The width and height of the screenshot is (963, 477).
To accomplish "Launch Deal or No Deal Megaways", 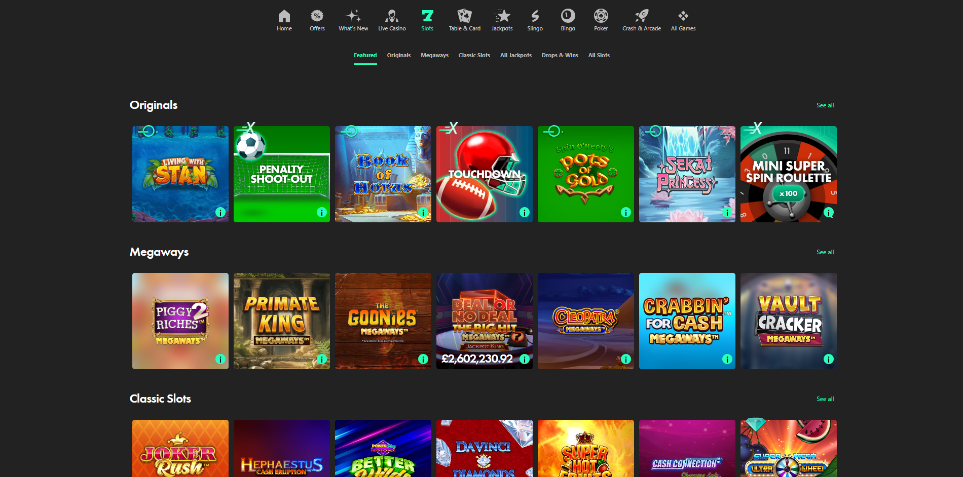I will [x=485, y=321].
